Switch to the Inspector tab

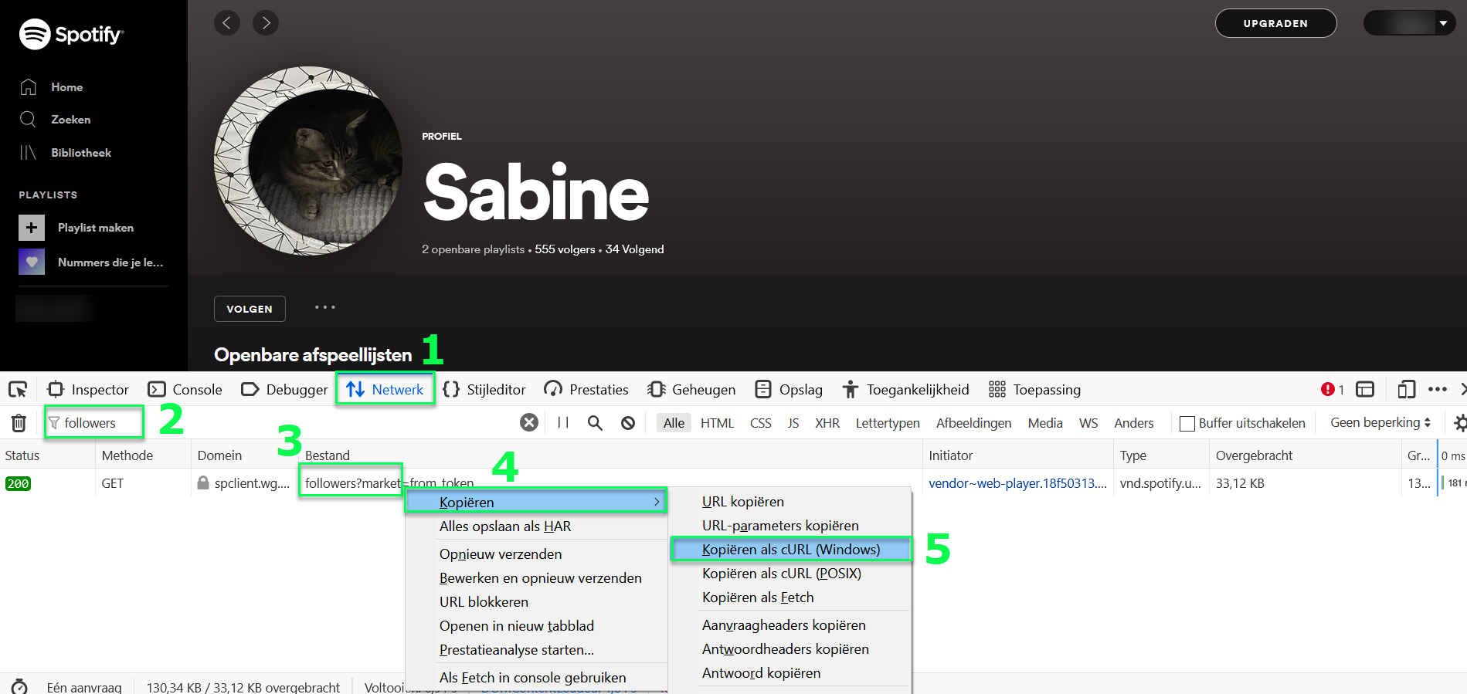pyautogui.click(x=88, y=389)
